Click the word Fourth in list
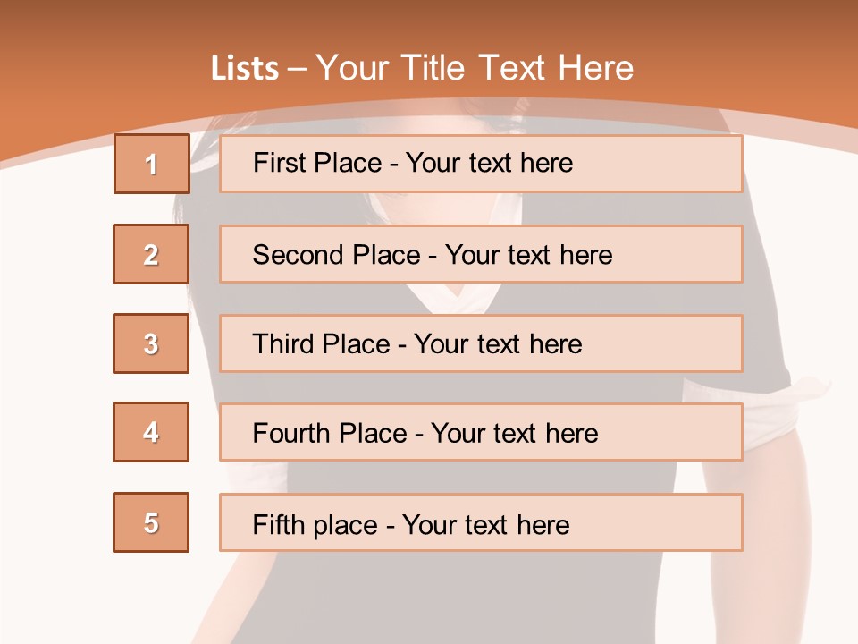Screen dimensions: 858x644 coord(291,433)
